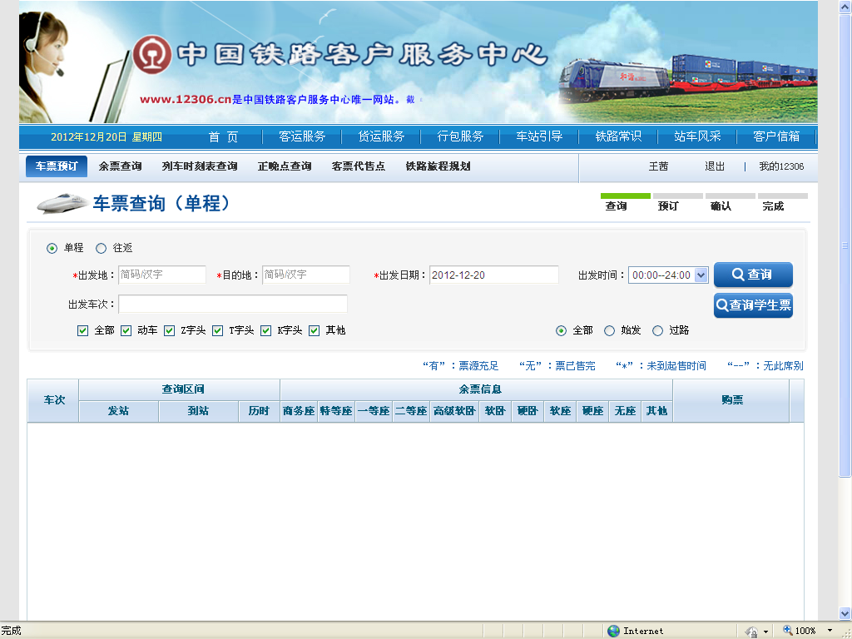Click the 二等座 column header

[411, 411]
